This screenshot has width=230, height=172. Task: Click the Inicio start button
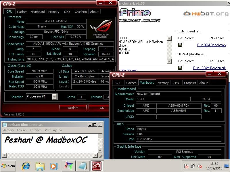(x=8, y=166)
